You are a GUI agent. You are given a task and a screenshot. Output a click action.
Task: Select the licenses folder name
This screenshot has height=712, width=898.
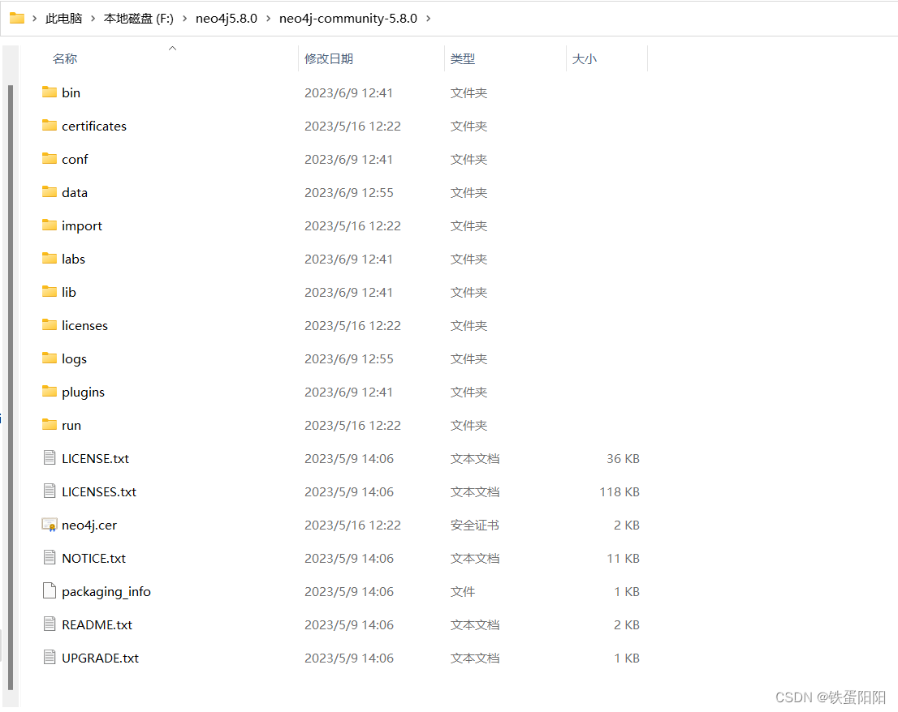pyautogui.click(x=84, y=325)
